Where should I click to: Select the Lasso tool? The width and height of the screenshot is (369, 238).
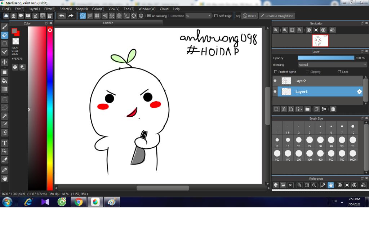coord(4,108)
